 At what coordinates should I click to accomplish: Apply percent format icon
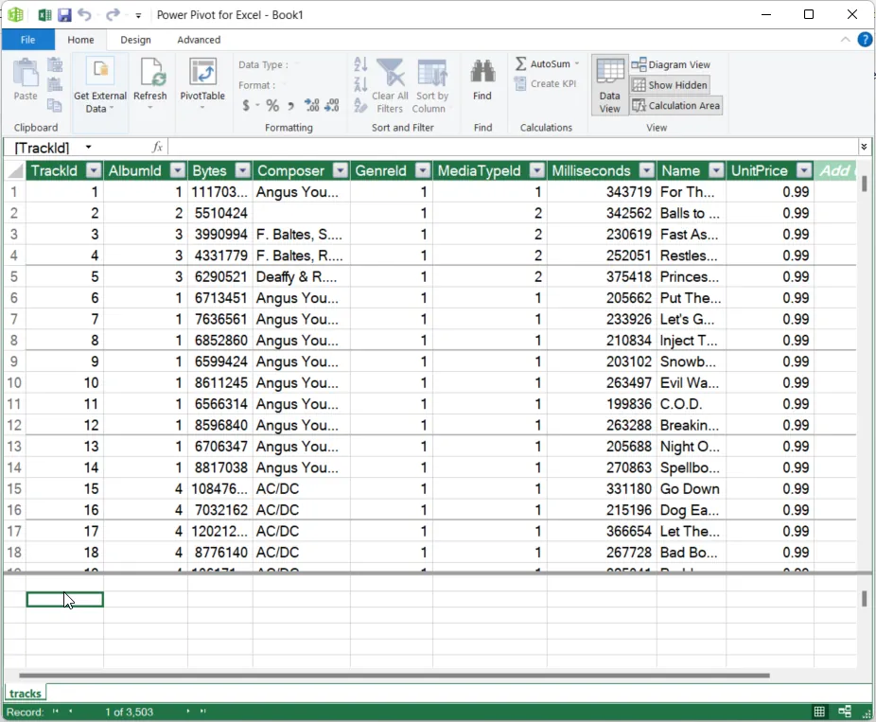[272, 104]
